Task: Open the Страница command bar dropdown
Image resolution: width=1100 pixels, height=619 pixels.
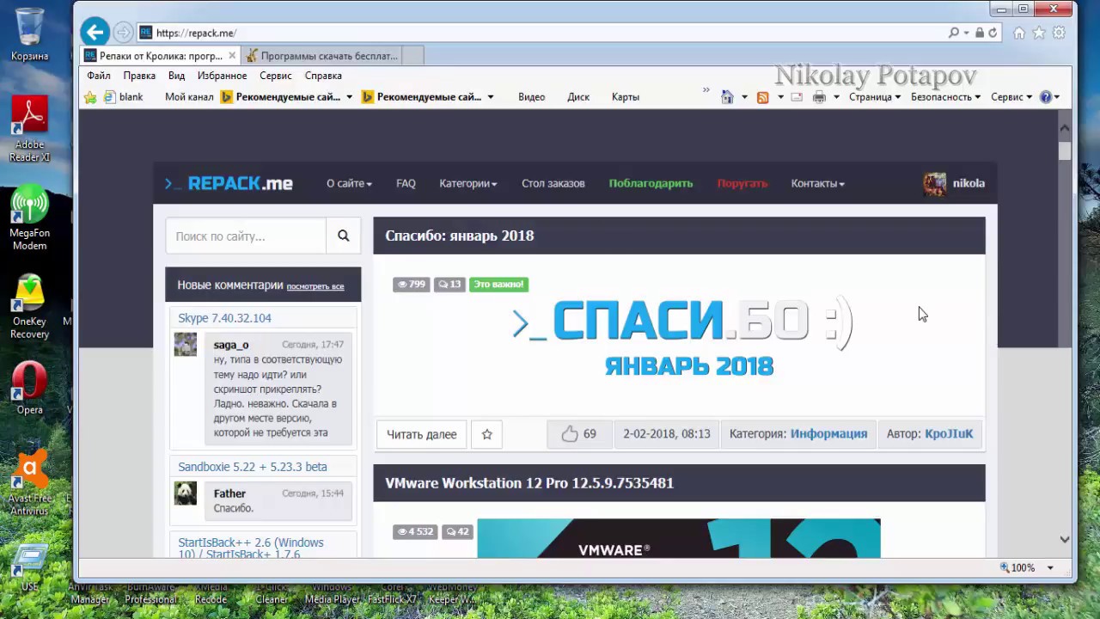Action: pyautogui.click(x=875, y=97)
